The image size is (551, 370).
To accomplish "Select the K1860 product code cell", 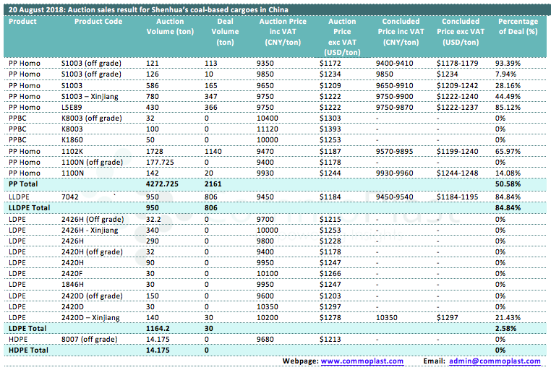I will click(72, 141).
